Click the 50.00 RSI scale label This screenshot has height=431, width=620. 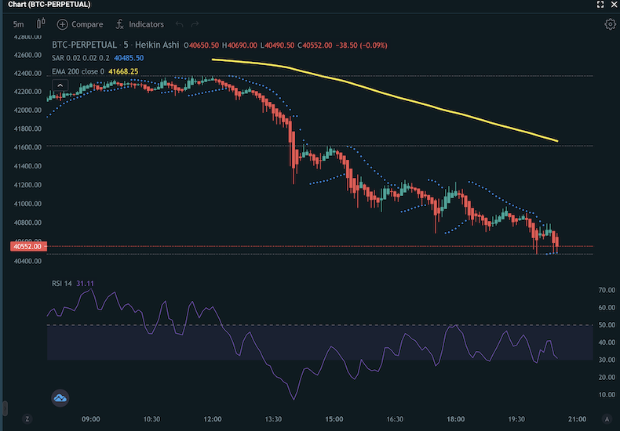[607, 325]
